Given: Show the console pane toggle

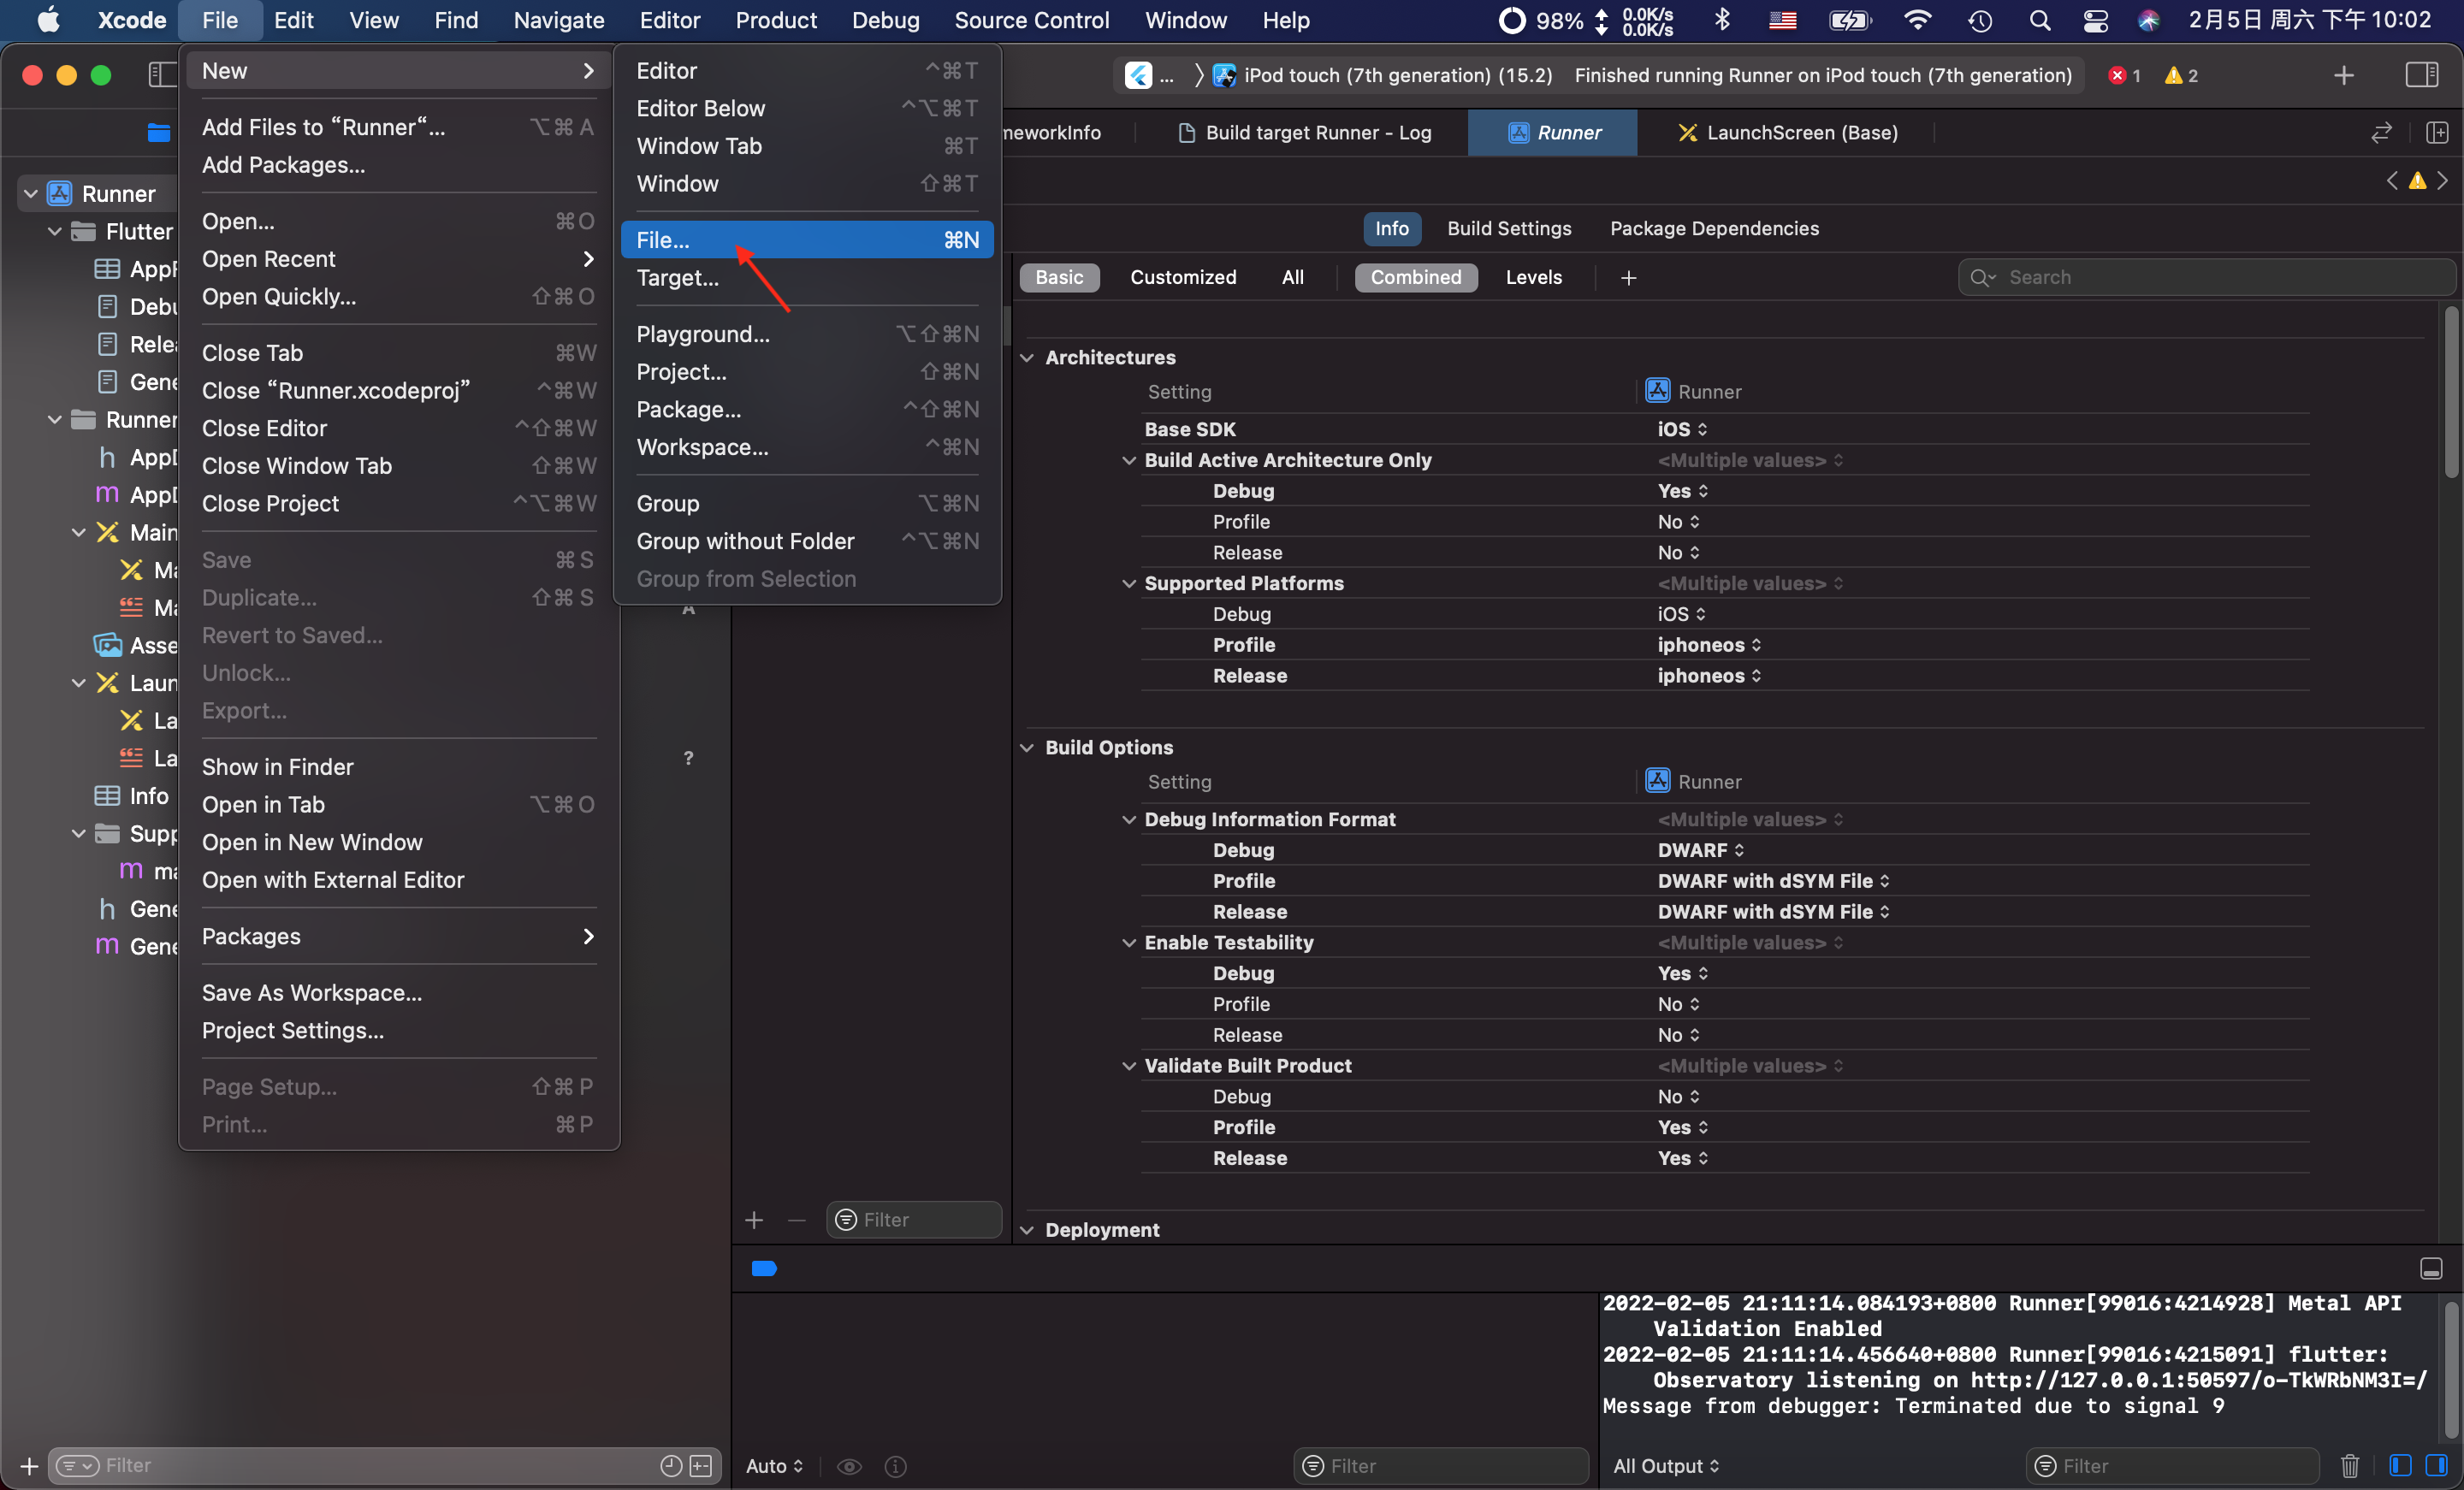Looking at the screenshot, I should pyautogui.click(x=2435, y=1465).
